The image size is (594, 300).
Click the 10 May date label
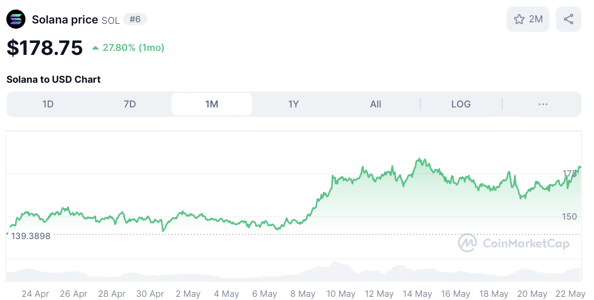coord(341,294)
